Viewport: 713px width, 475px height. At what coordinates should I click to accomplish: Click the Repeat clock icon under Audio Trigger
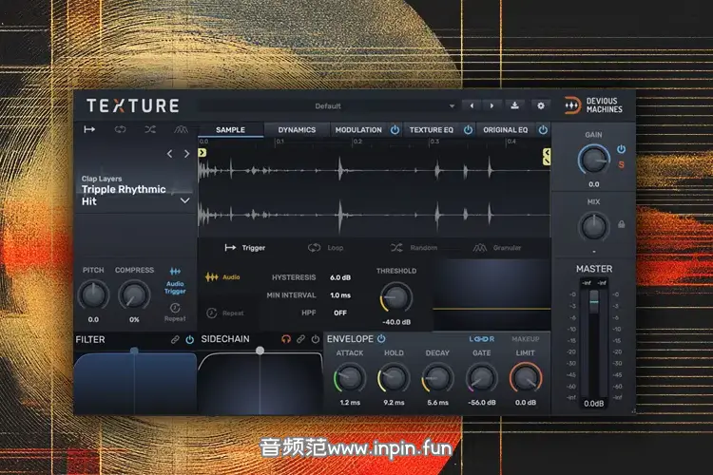[x=175, y=308]
